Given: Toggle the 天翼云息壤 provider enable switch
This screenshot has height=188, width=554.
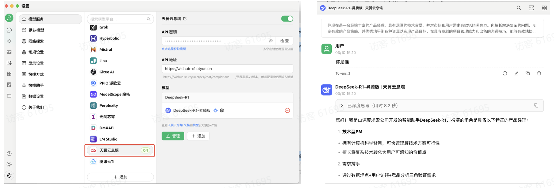Looking at the screenshot, I should [287, 19].
